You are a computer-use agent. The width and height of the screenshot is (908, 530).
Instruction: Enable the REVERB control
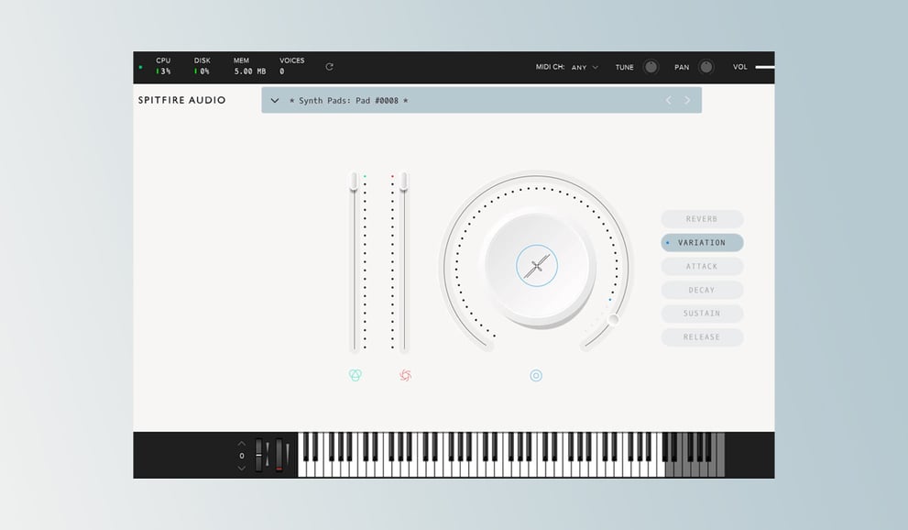pyautogui.click(x=702, y=218)
